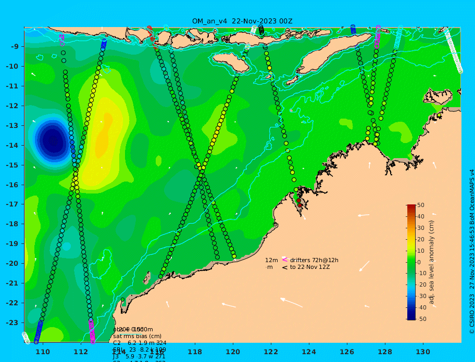Select the 'drifters 72h@12h' legend label
The width and height of the screenshot is (475, 362).
(314, 260)
